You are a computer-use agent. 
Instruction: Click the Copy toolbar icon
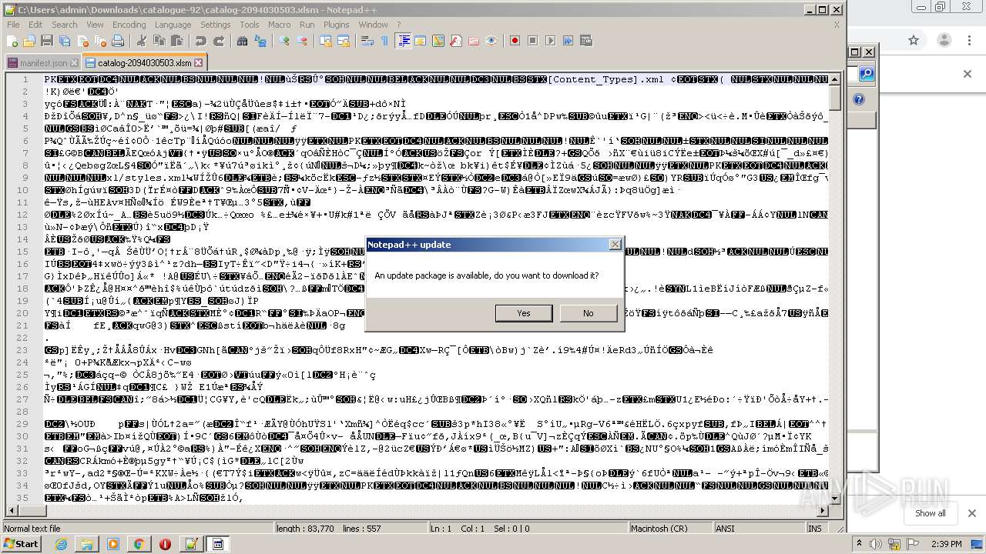(159, 41)
